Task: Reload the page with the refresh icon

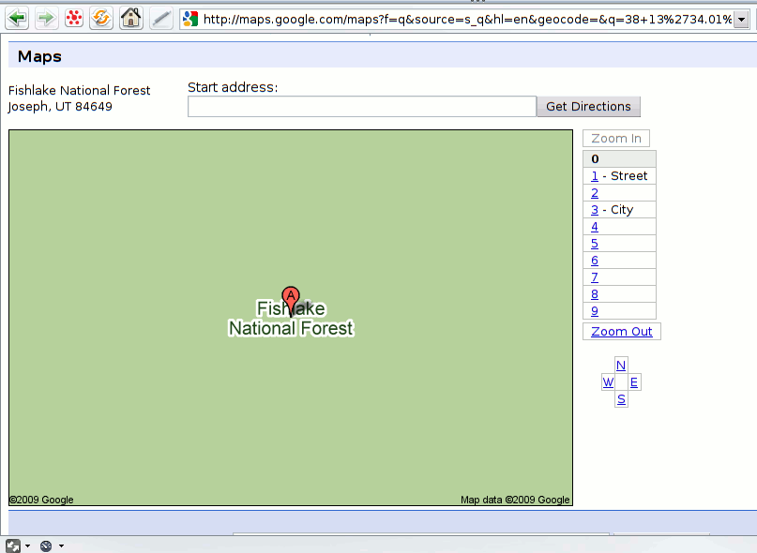Action: click(101, 18)
